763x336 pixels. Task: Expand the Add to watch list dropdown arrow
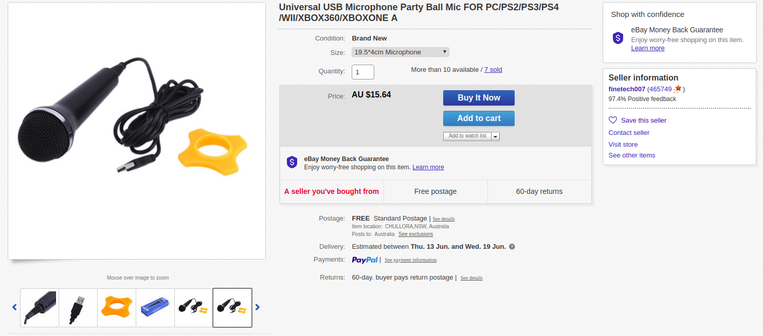click(x=495, y=136)
